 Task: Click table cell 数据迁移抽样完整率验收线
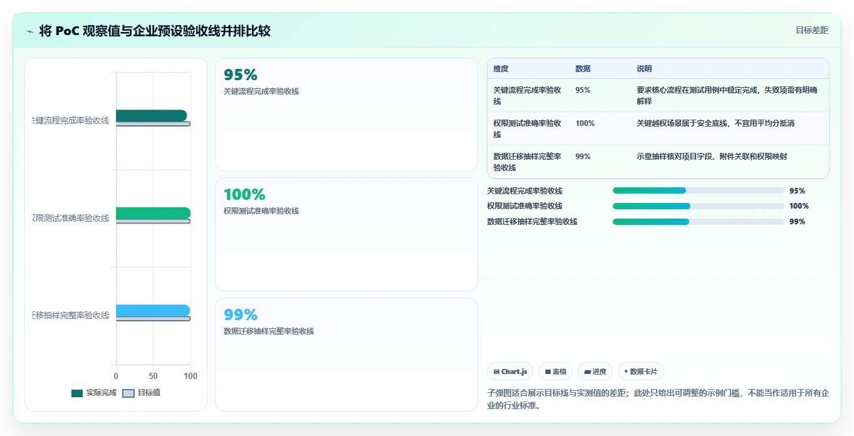click(x=527, y=162)
